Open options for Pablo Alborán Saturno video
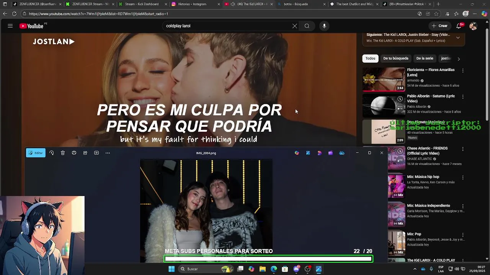This screenshot has height=275, width=490. (463, 97)
